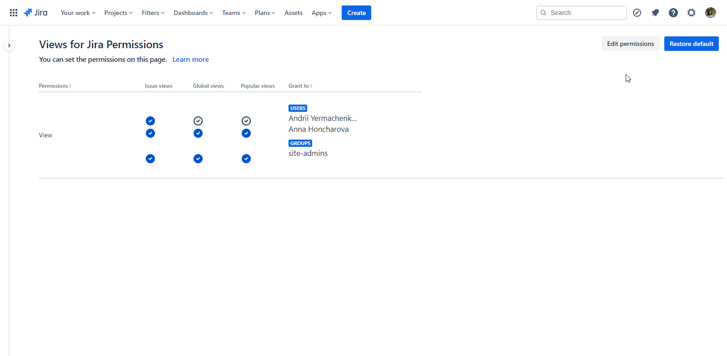Viewport: 727px width, 356px height.
Task: Open the Your work menu
Action: pyautogui.click(x=78, y=13)
